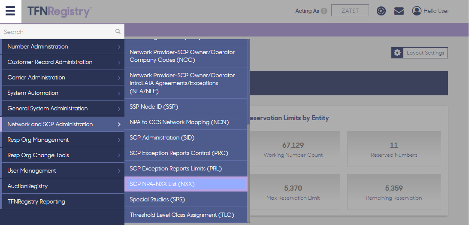
Task: Open SCP NPA-NXX List (NXX)
Action: pos(186,184)
